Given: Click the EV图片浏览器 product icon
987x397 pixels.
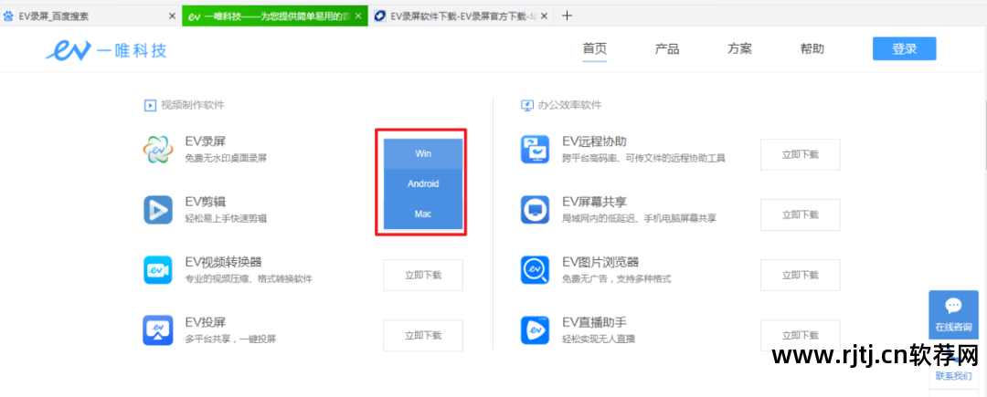Looking at the screenshot, I should coord(535,270).
